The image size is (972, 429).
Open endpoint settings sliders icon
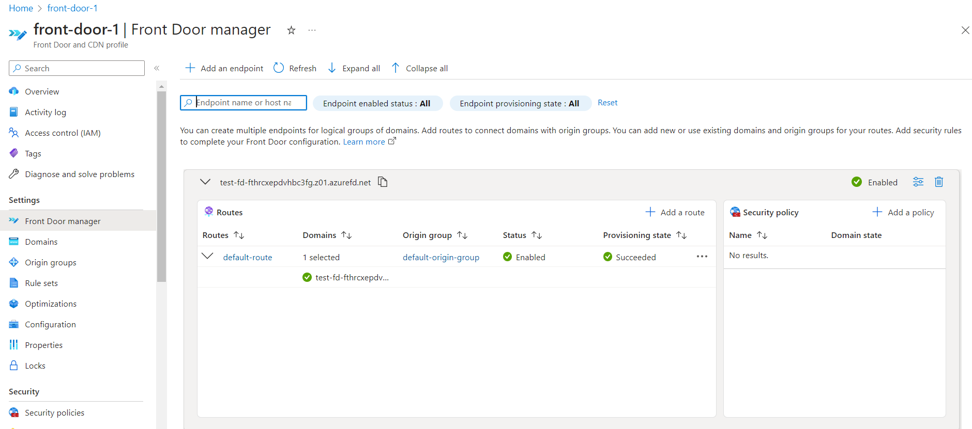[x=918, y=182]
